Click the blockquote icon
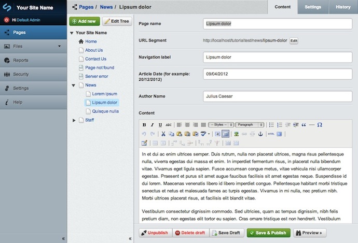The height and width of the screenshot is (243, 358). coord(304,125)
